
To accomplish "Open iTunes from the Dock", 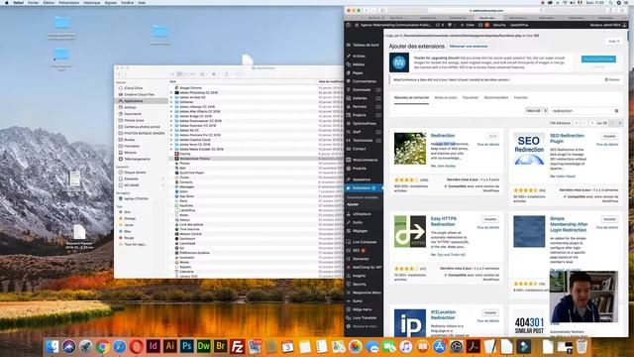I will 405,346.
